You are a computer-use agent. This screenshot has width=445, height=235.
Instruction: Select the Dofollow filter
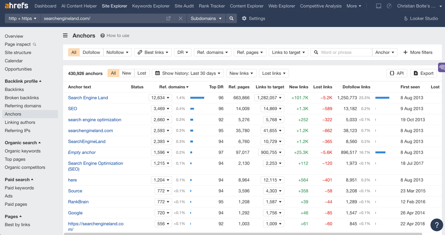point(91,52)
